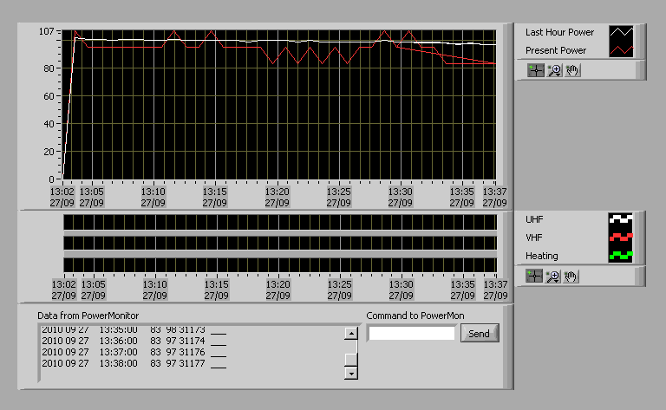Click the Heating green plot legend icon
Viewport: 666px width, 410px height.
(622, 256)
